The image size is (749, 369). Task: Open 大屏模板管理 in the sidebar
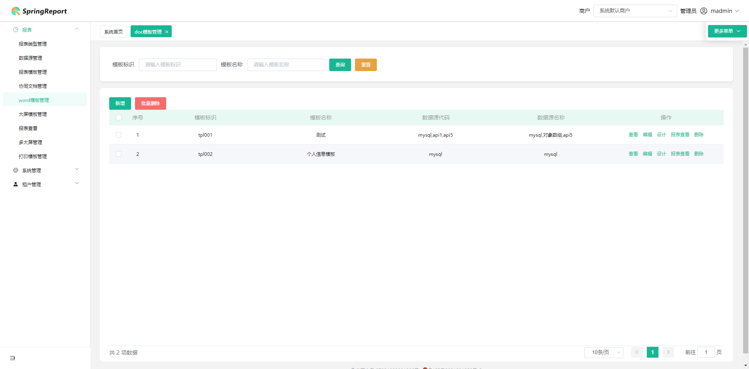[x=33, y=114]
